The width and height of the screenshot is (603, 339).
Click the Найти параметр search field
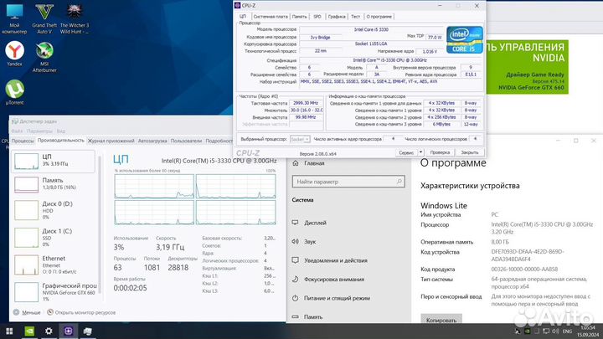[x=348, y=182]
